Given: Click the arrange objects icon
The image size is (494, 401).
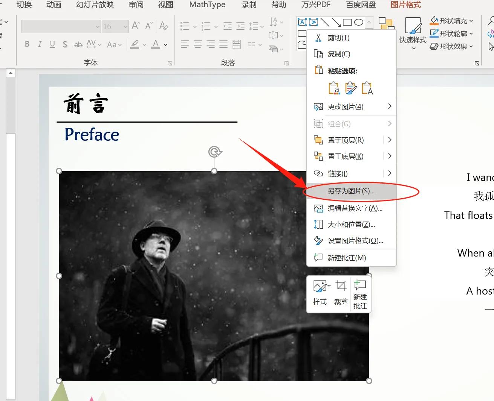Looking at the screenshot, I should tap(386, 23).
